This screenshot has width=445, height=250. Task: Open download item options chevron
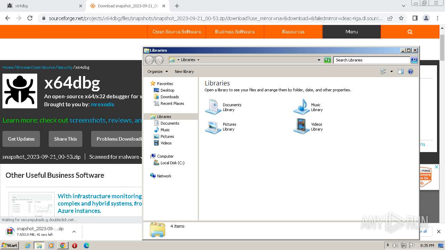[74, 232]
